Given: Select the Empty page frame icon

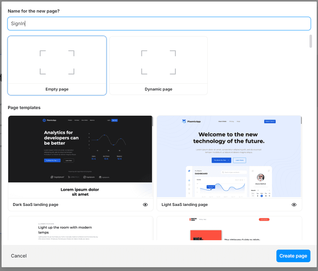Looking at the screenshot, I should coord(57,62).
